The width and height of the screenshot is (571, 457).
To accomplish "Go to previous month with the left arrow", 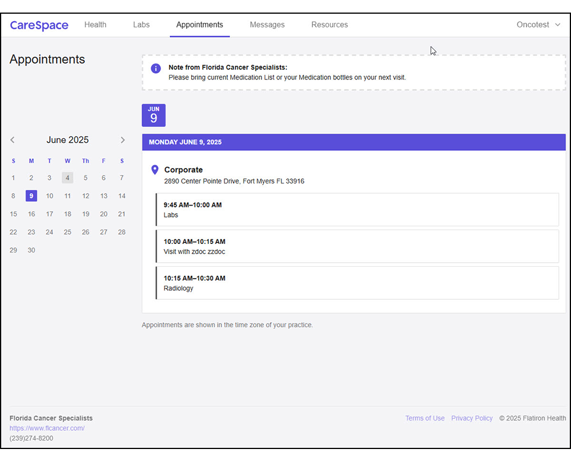I will 12,139.
